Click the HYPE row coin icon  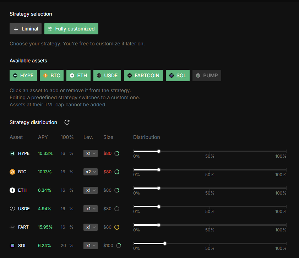click(12, 153)
